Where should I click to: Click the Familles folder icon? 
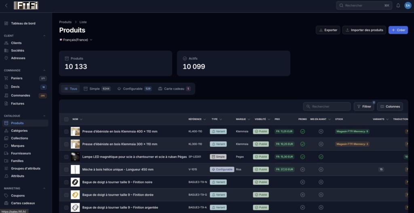(x=6, y=161)
